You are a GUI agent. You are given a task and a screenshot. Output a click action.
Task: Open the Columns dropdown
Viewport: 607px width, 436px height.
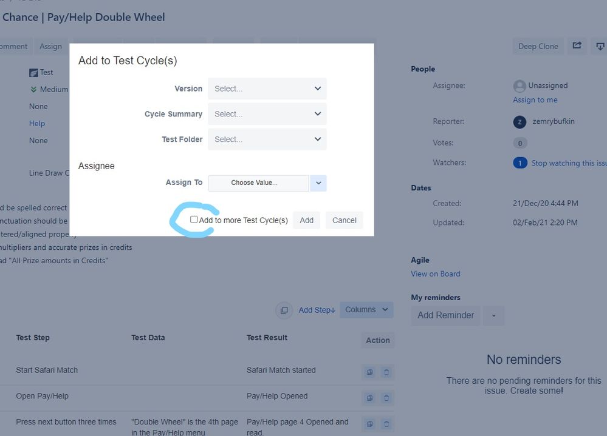click(366, 310)
